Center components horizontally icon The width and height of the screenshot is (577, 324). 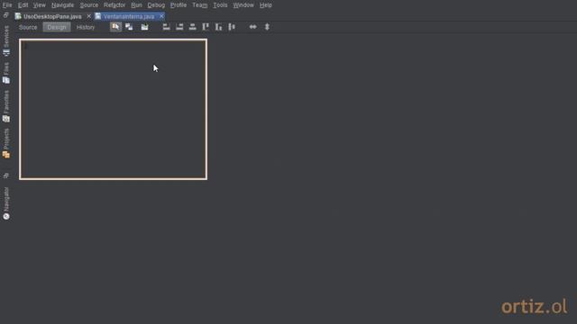point(192,27)
